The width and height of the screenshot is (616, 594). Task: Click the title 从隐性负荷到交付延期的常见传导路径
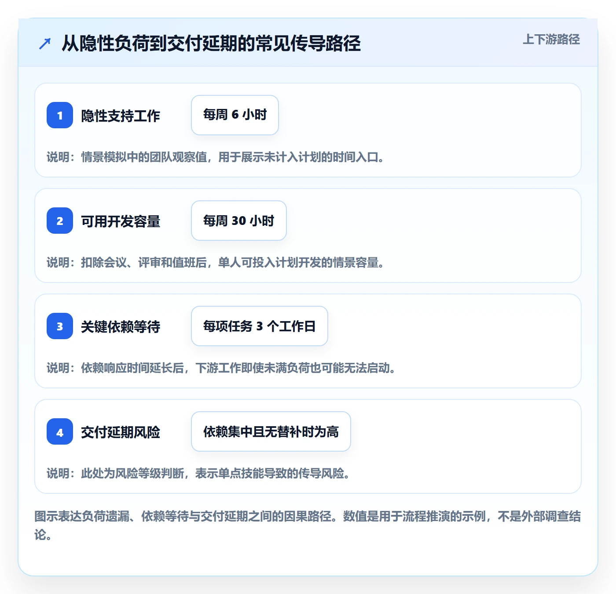point(211,43)
